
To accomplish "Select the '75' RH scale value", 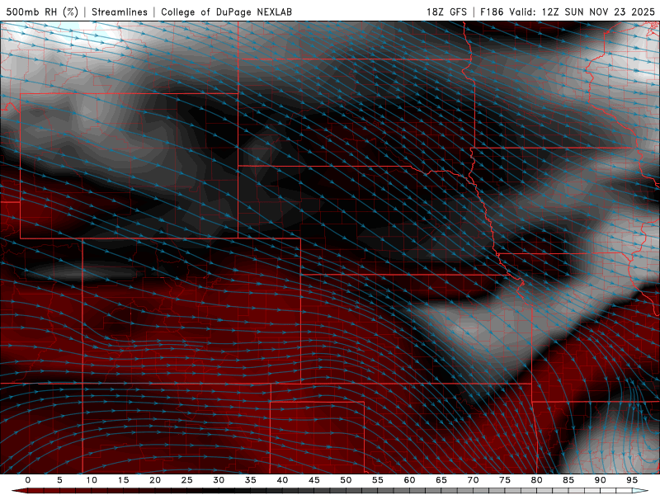I will [505, 480].
